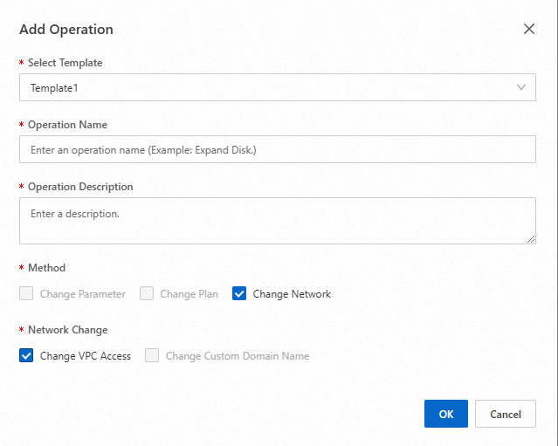Click the chevron arrow in the template field
The height and width of the screenshot is (446, 558).
521,87
